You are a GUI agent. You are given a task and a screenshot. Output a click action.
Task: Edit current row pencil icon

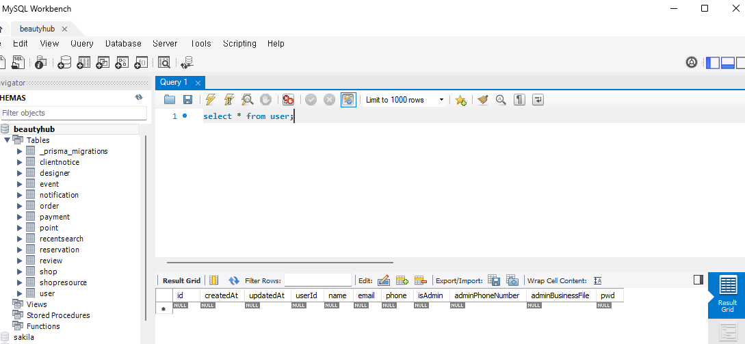pos(384,280)
